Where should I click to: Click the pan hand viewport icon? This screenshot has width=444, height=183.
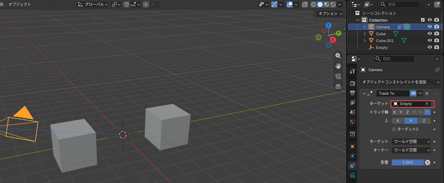coord(338,66)
